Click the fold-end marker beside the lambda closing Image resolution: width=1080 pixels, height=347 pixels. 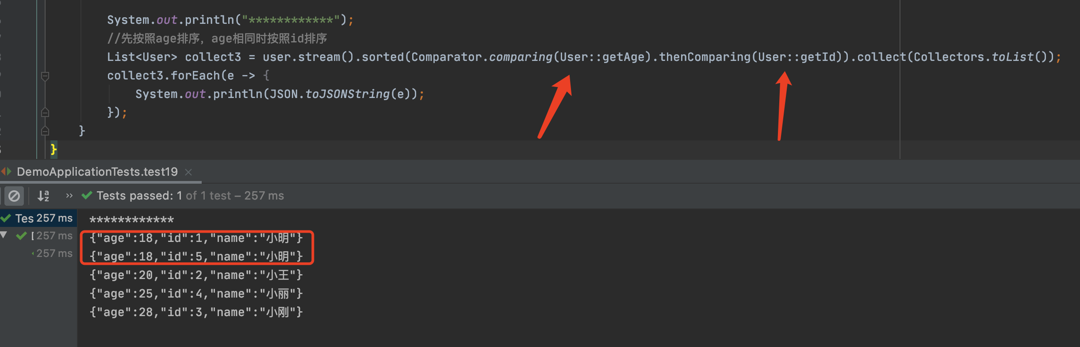45,113
